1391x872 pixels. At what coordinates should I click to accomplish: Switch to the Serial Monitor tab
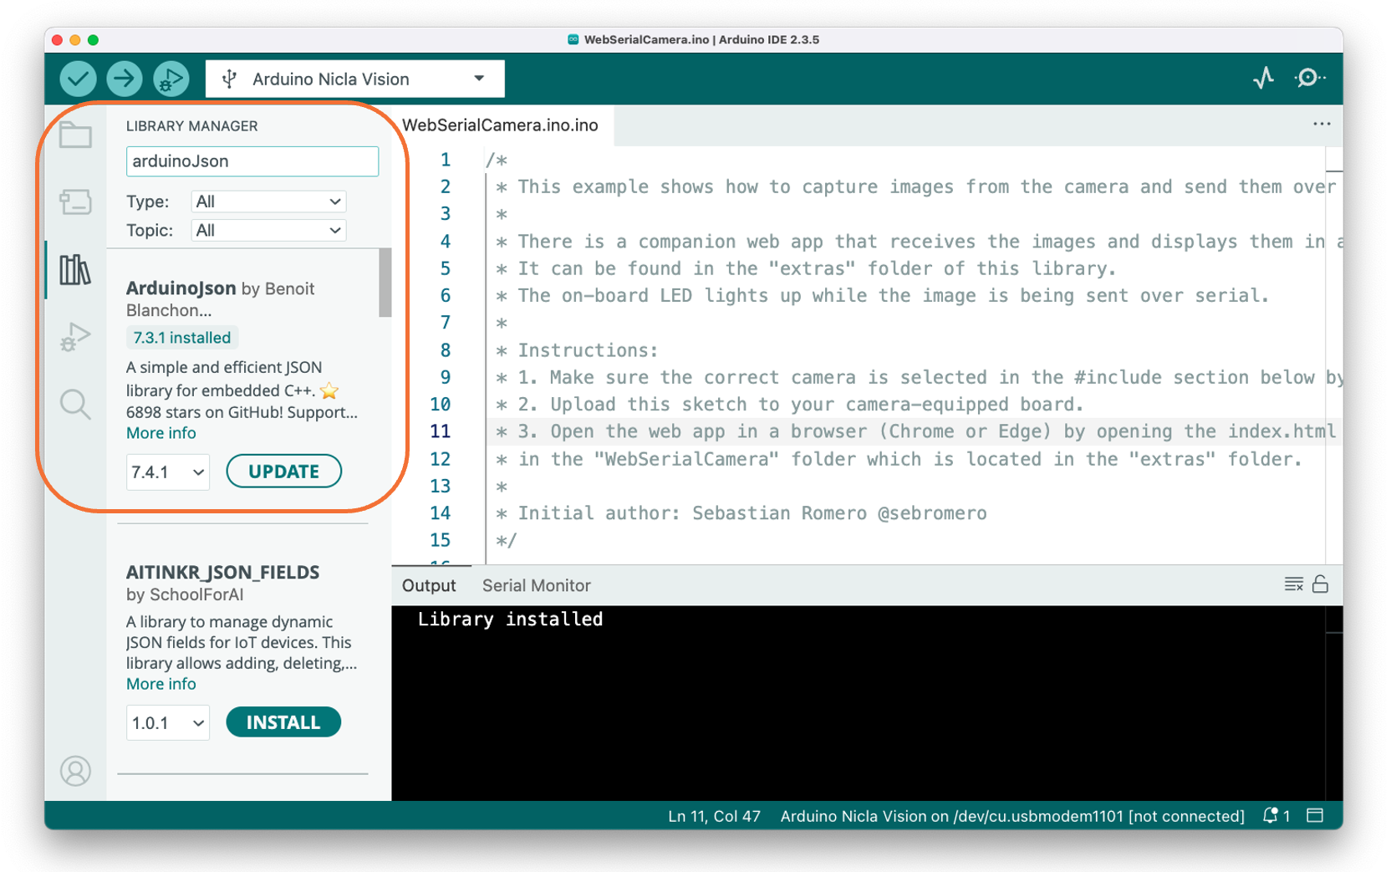pos(536,586)
